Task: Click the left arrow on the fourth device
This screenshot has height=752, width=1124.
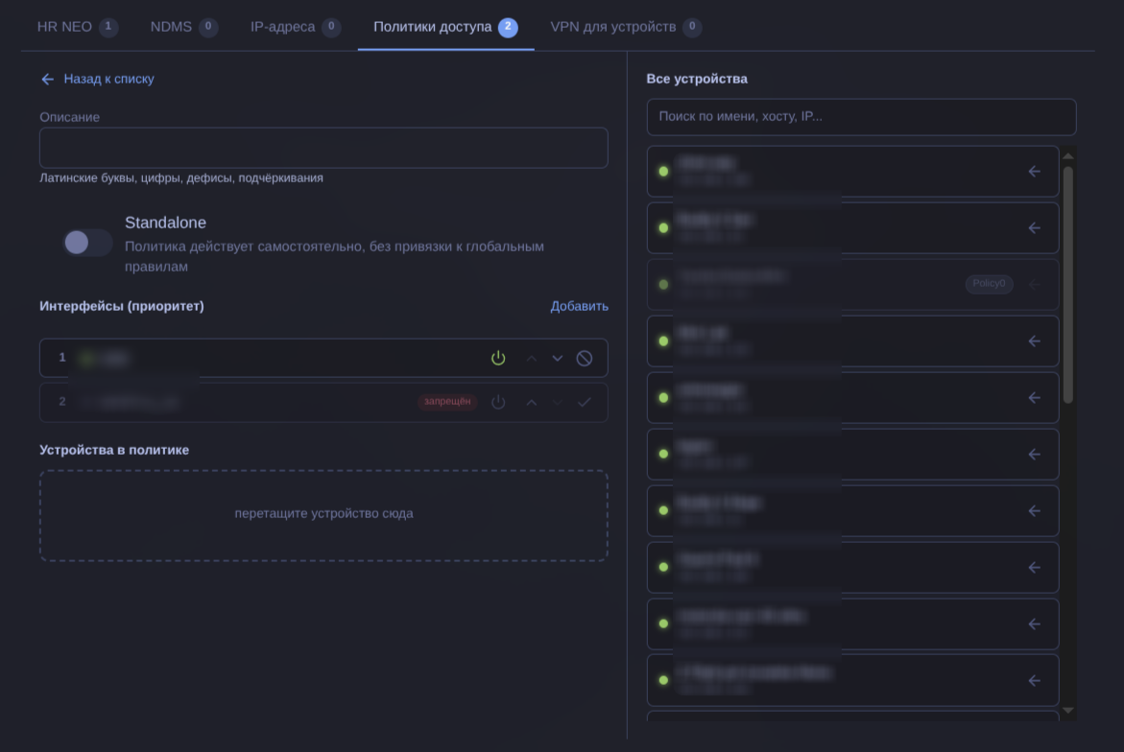Action: point(1034,341)
